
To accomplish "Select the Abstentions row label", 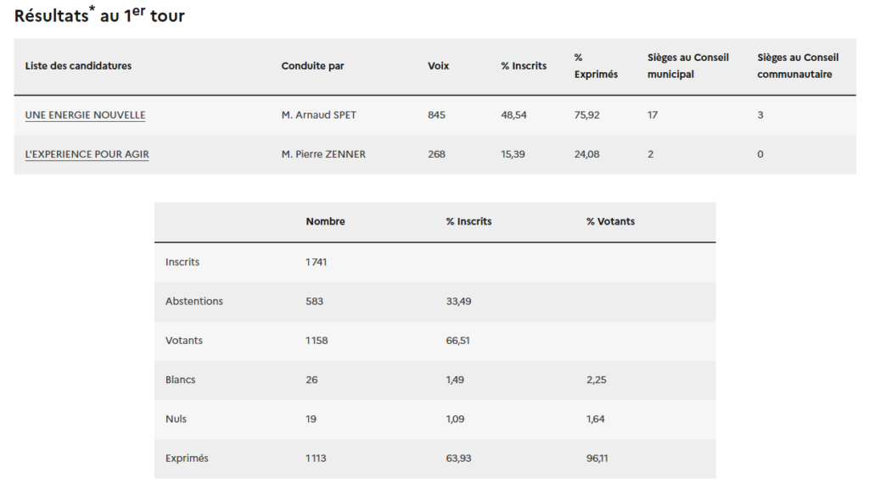I will pyautogui.click(x=194, y=301).
